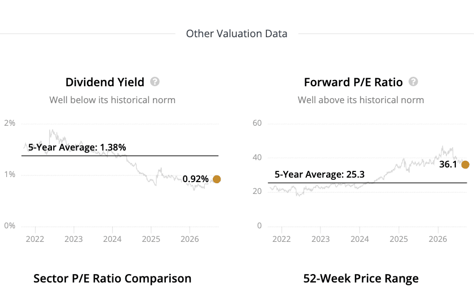Click 'Well below its historical norm' text
Screen dimensions: 474x287
point(112,100)
